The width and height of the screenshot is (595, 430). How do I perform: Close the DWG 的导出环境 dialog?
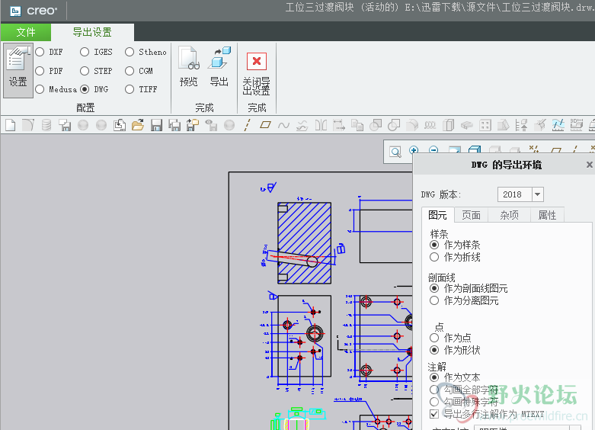click(589, 165)
